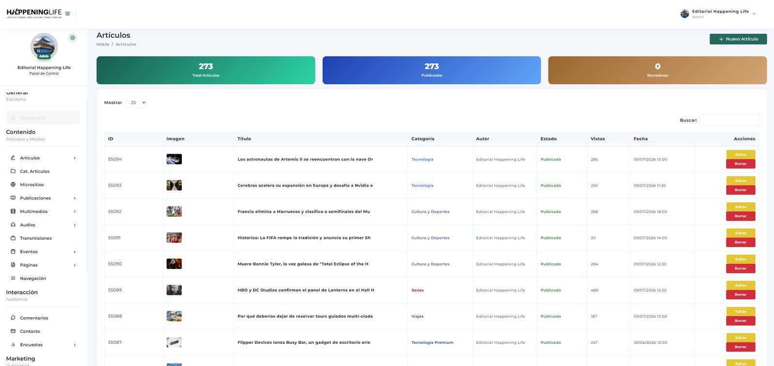Expand the Articulos submenu chevron
Screen dimensions: 774x366
click(x=74, y=158)
